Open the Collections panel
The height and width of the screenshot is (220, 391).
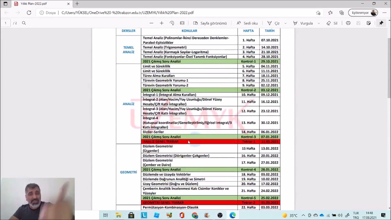tap(342, 13)
